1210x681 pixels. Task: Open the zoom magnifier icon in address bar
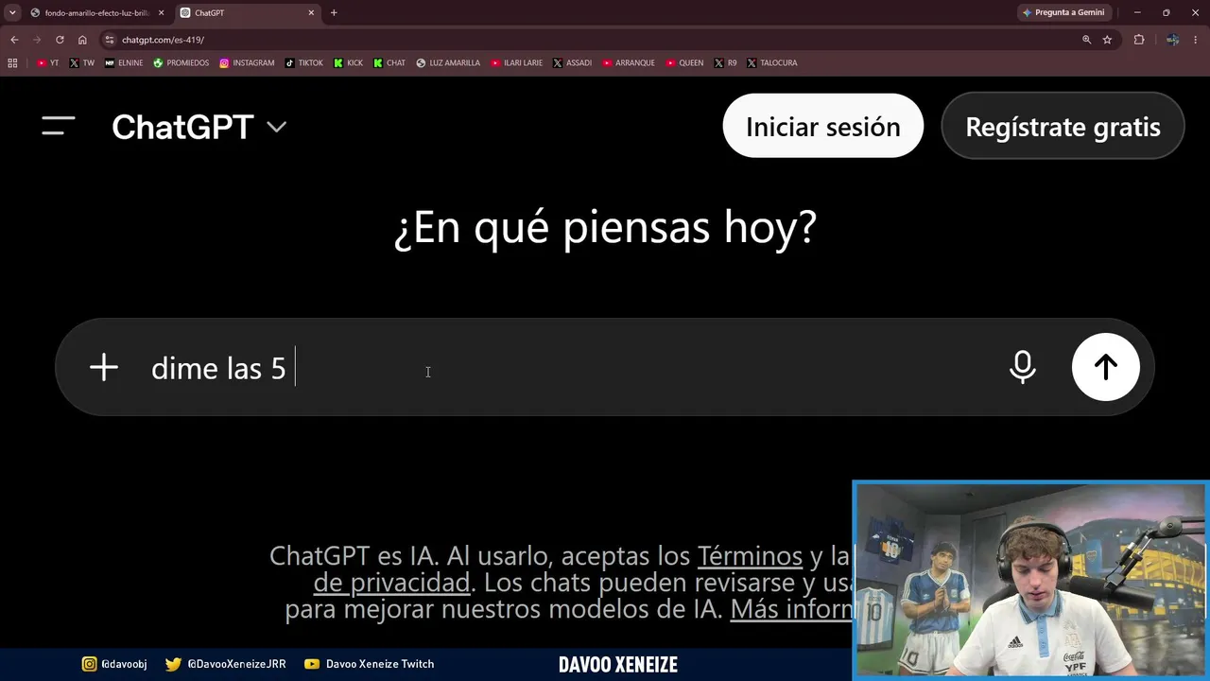(x=1086, y=40)
